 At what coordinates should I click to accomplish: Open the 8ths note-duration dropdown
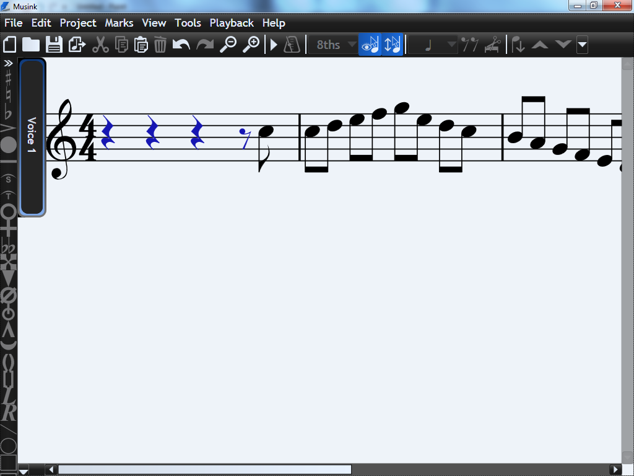point(334,45)
